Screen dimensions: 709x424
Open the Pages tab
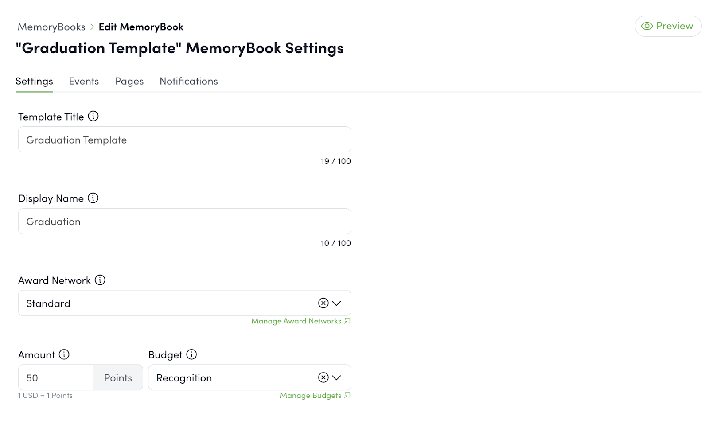click(x=129, y=82)
